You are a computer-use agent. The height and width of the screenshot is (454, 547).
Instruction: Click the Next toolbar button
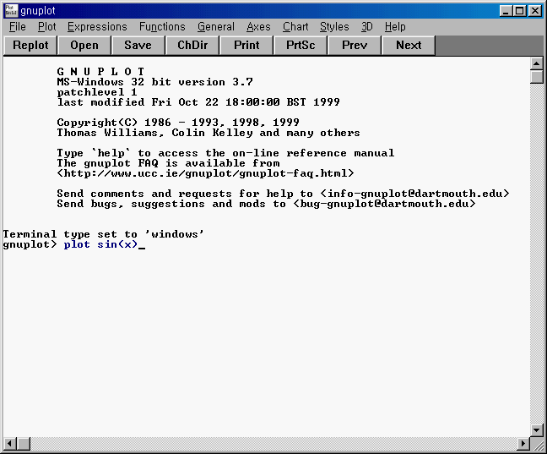[409, 46]
